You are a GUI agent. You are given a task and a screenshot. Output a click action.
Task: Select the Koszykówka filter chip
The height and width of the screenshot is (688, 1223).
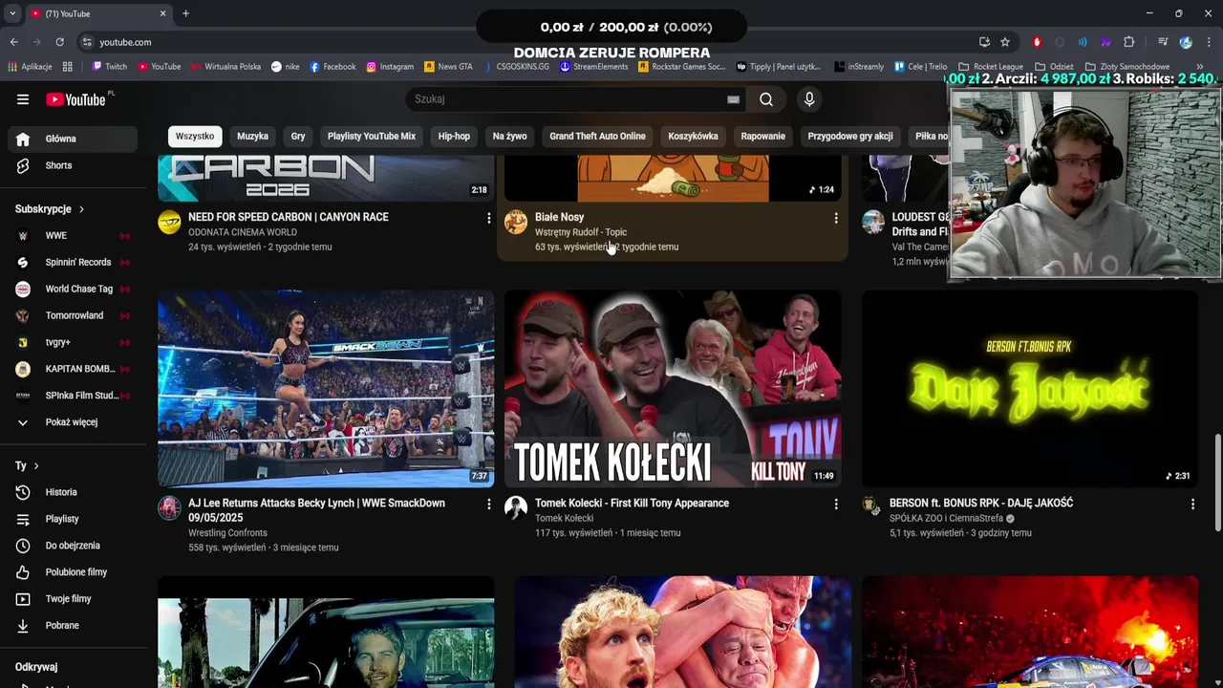pos(693,137)
